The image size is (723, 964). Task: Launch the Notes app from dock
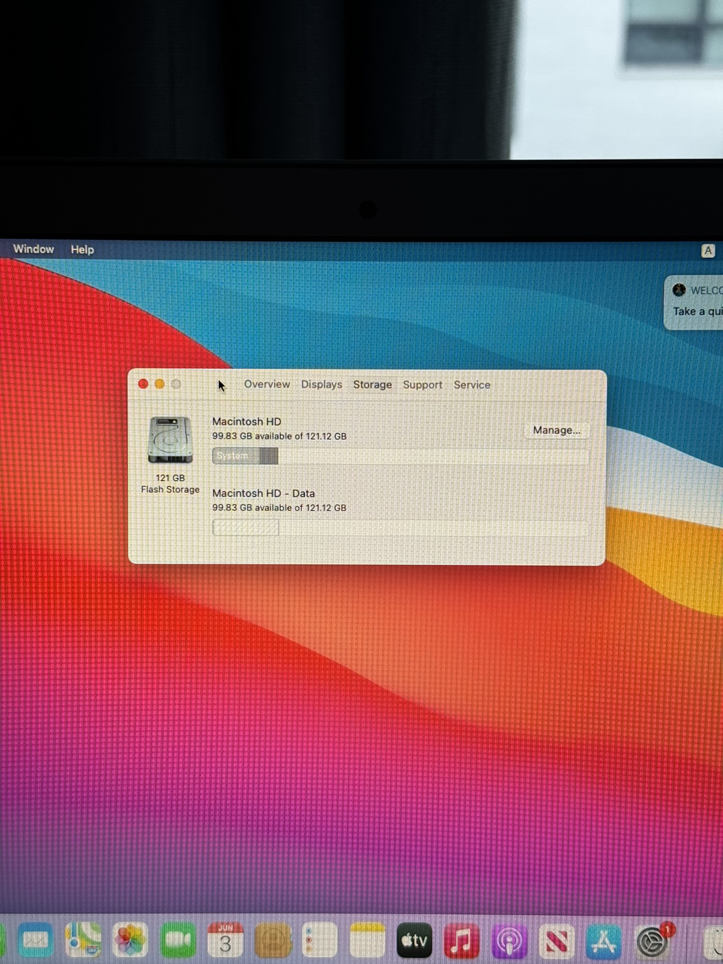tap(367, 940)
